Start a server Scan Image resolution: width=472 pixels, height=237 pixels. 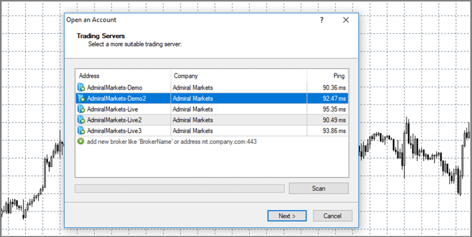pyautogui.click(x=319, y=188)
